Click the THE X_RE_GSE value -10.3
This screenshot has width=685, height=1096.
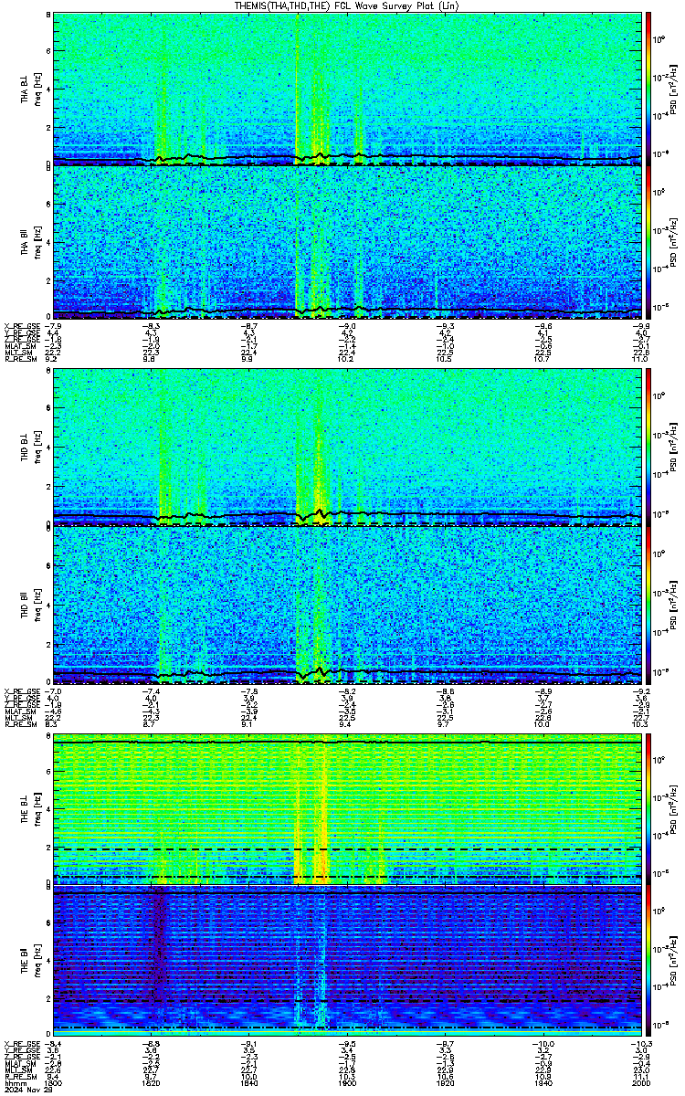640,1042
